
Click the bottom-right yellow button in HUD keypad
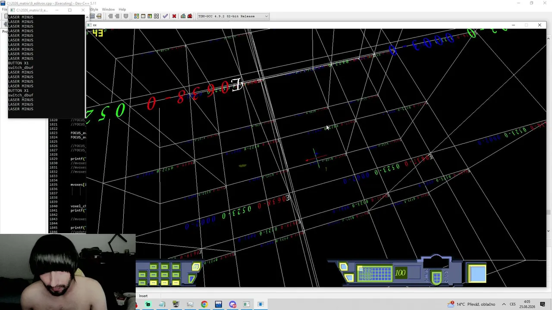[176, 282]
